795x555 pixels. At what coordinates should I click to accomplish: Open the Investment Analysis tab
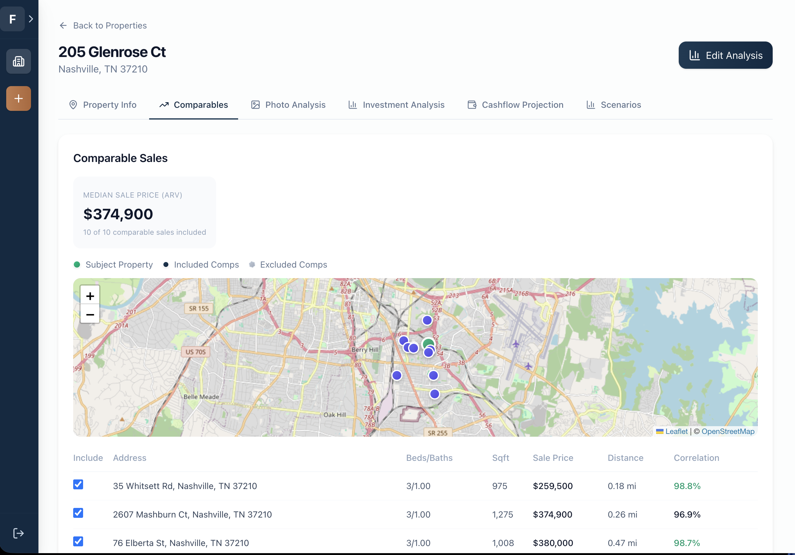pyautogui.click(x=396, y=105)
